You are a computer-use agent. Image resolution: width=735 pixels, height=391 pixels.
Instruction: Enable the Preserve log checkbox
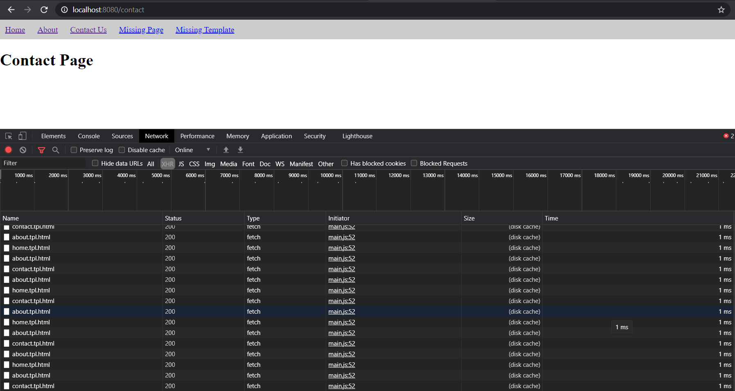click(x=74, y=150)
